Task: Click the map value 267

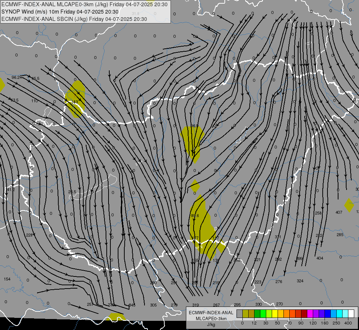Action: pos(216,305)
